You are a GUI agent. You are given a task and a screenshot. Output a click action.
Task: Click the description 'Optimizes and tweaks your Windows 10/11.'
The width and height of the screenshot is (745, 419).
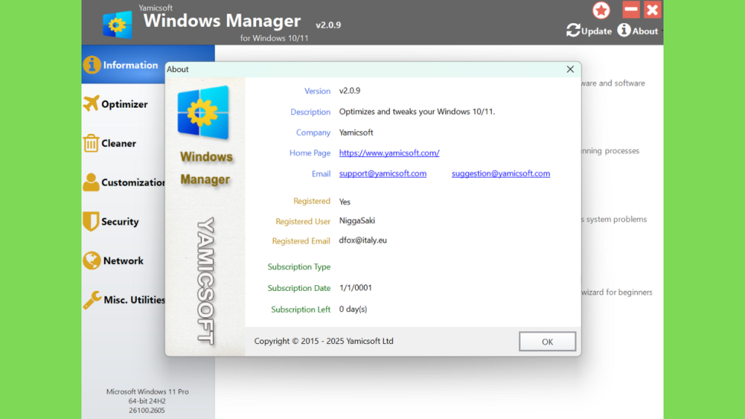(417, 111)
